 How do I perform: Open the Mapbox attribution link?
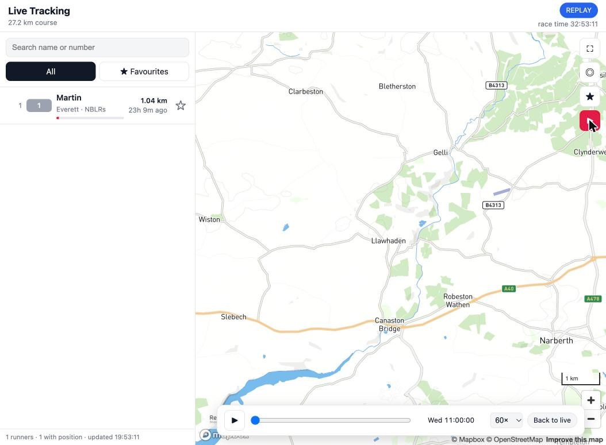467,440
